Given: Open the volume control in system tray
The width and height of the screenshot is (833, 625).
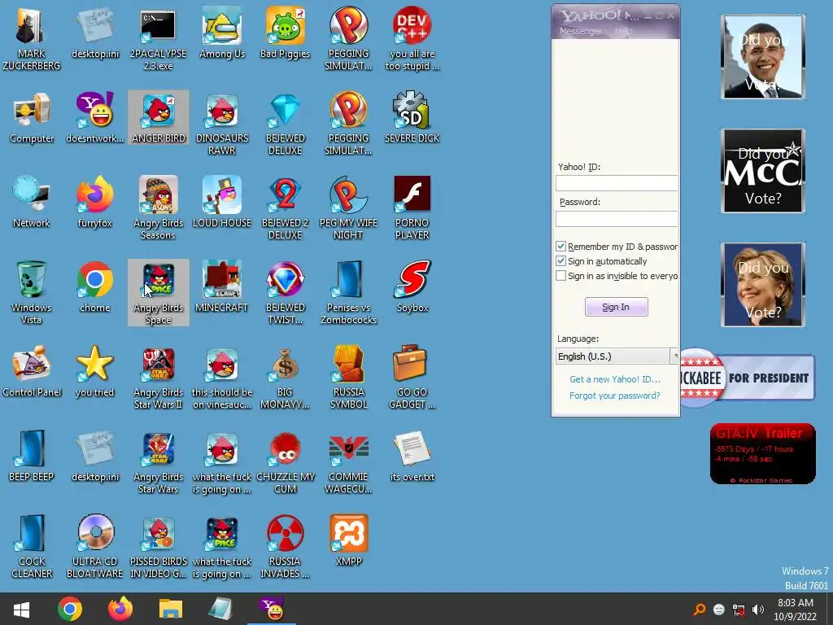Looking at the screenshot, I should (758, 609).
